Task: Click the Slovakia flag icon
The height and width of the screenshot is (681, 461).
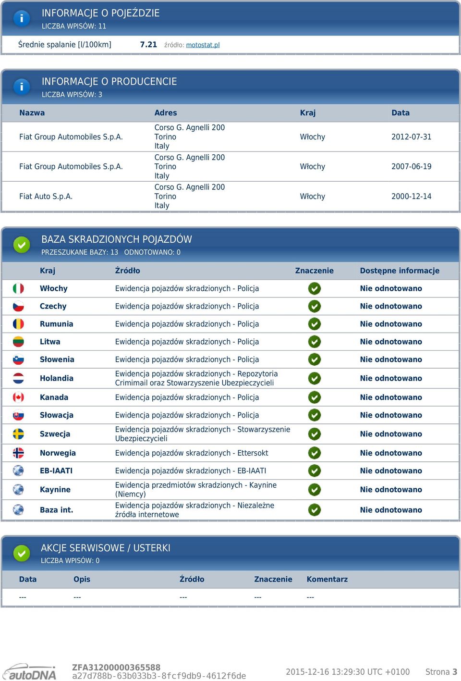Action: pyautogui.click(x=18, y=415)
